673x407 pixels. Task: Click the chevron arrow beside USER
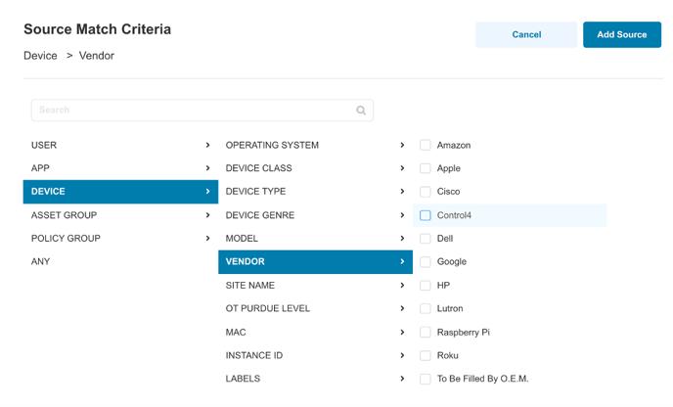pos(207,145)
